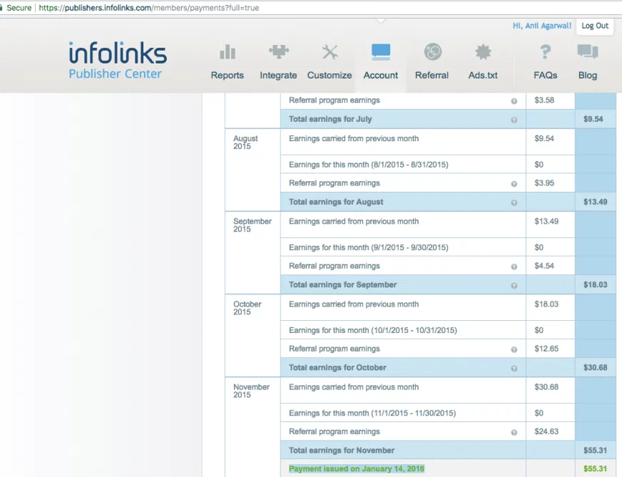This screenshot has width=622, height=477.
Task: Click help icon beside $3.58 referral earnings
Action: click(x=514, y=101)
